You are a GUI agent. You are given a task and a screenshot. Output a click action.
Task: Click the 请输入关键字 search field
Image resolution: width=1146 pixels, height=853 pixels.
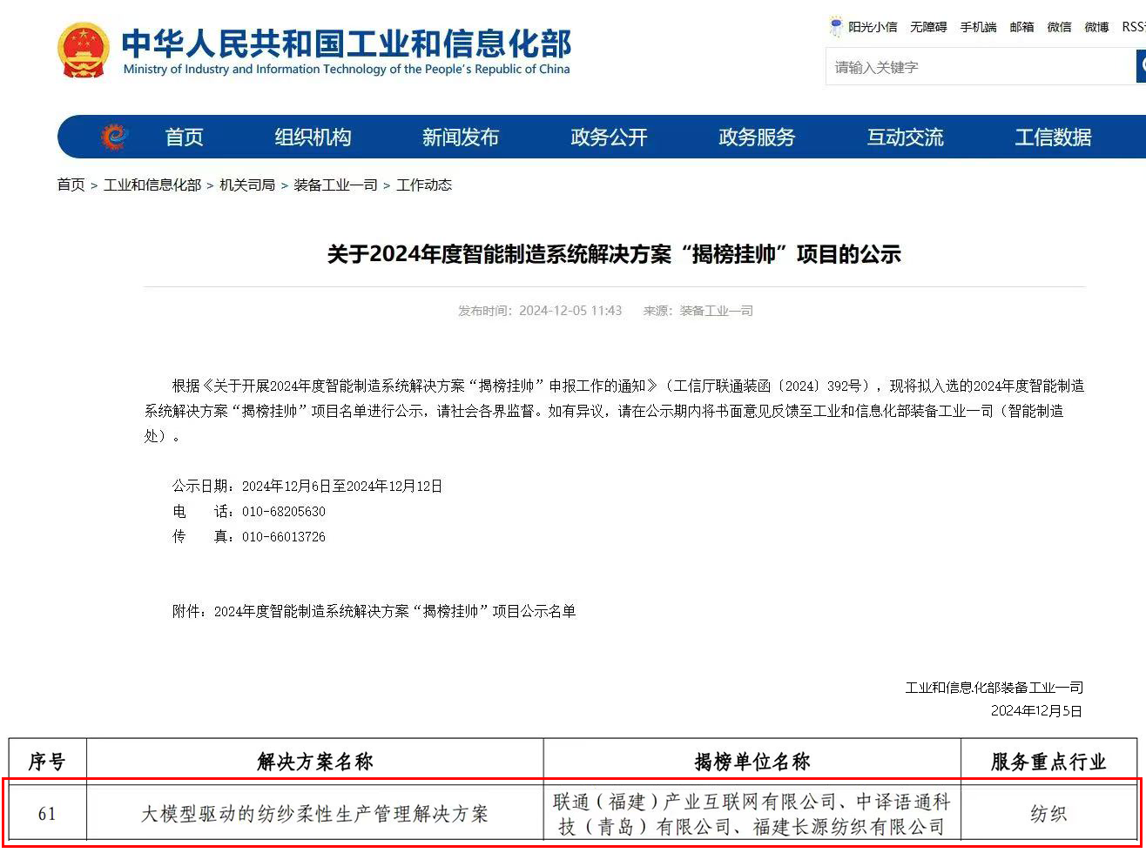(981, 67)
